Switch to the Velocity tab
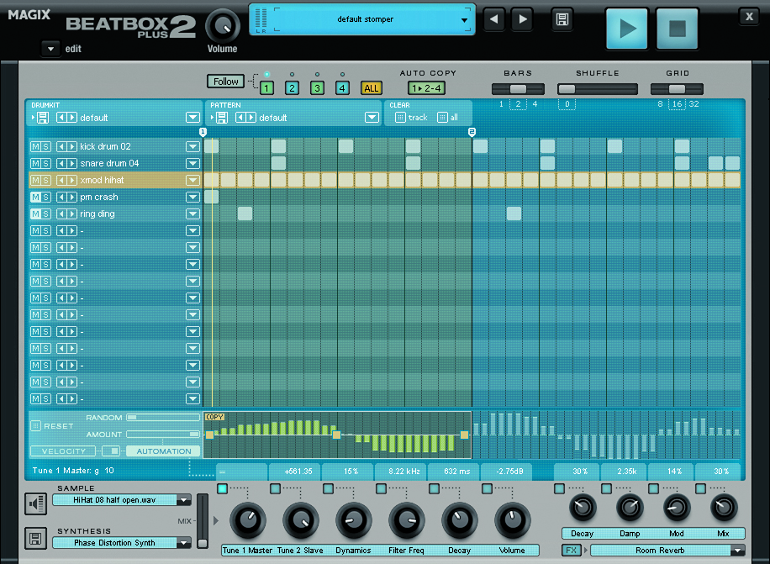This screenshot has width=770, height=564. pyautogui.click(x=64, y=451)
